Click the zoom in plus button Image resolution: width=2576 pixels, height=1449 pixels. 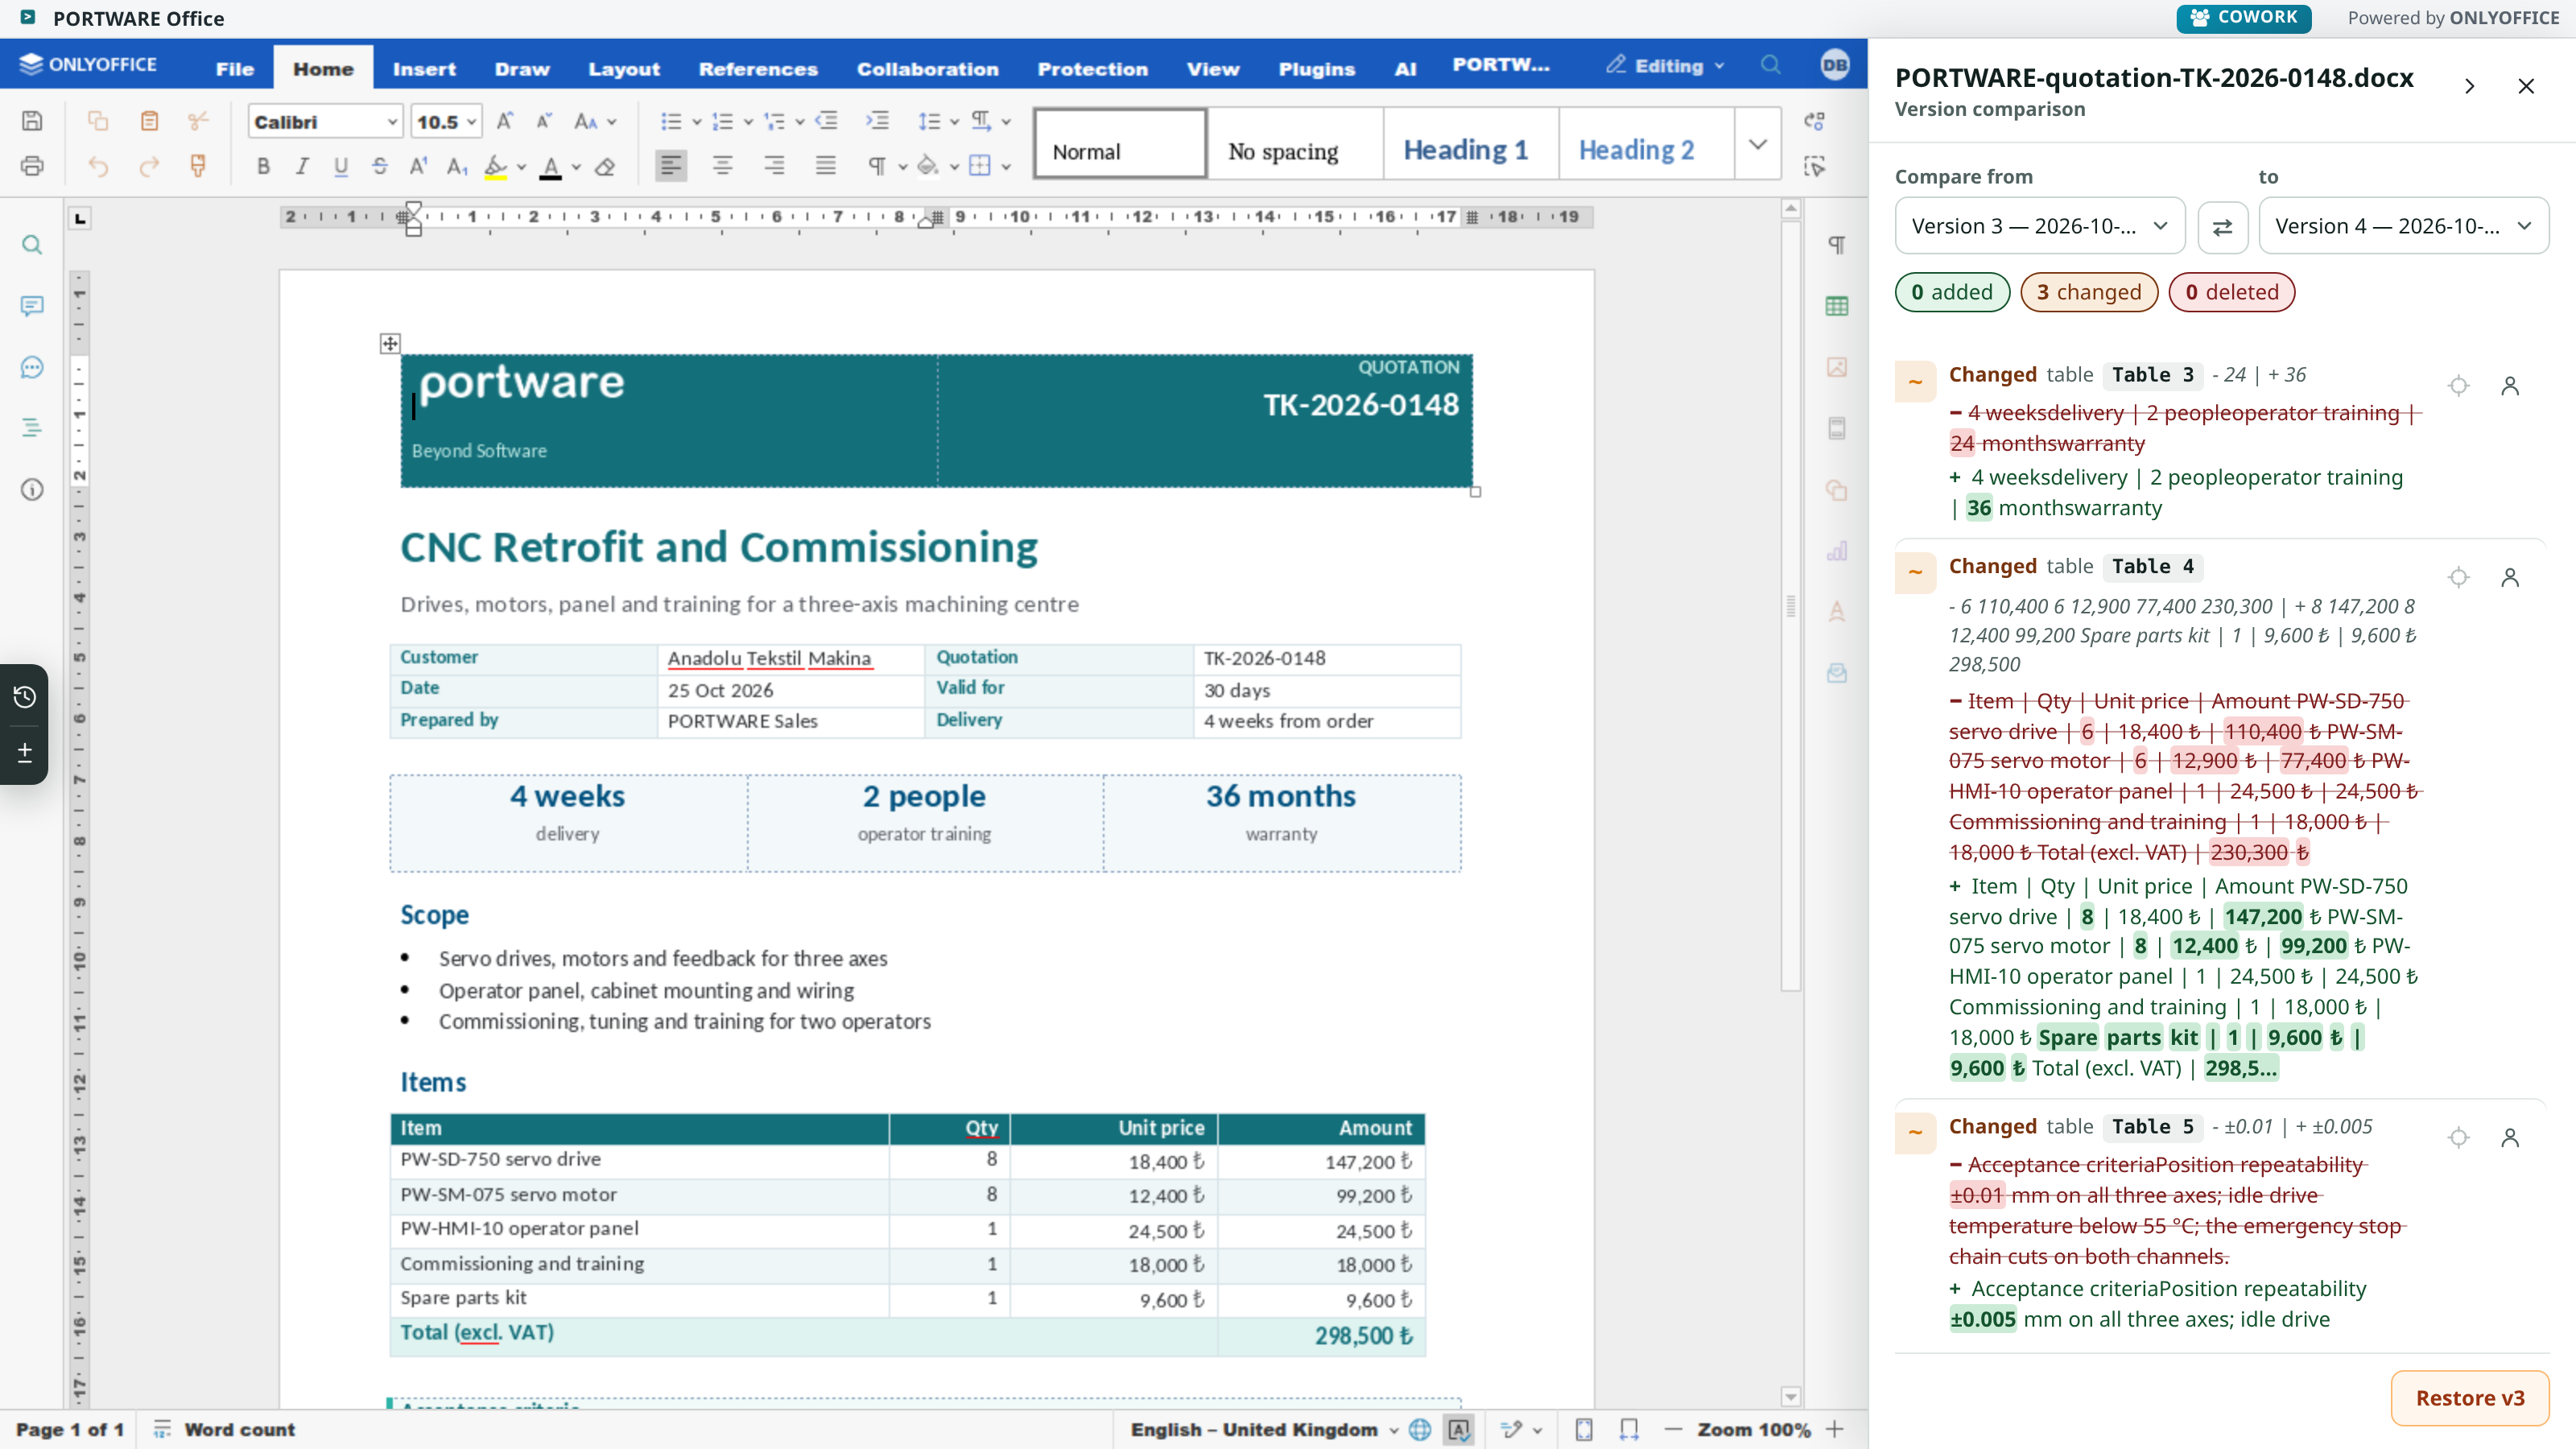(1835, 1429)
